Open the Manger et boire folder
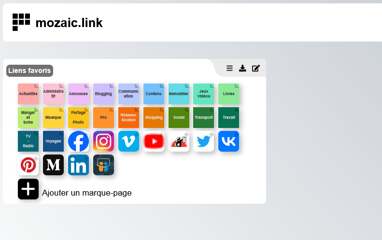 tap(28, 117)
